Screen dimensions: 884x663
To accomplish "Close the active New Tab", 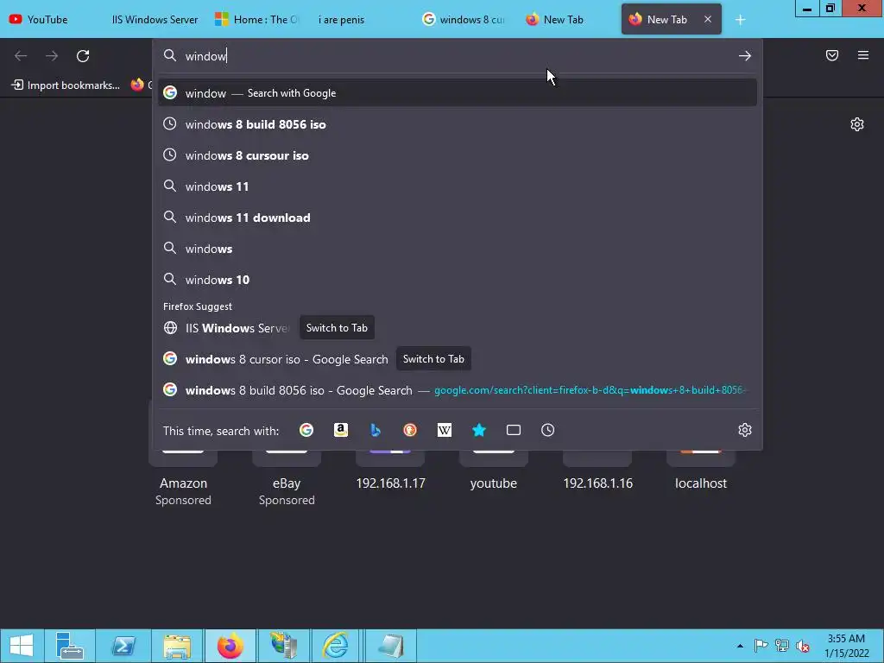I will pyautogui.click(x=708, y=19).
